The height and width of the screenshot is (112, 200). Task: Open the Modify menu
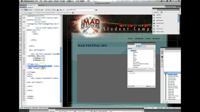pyautogui.click(x=56, y=1)
